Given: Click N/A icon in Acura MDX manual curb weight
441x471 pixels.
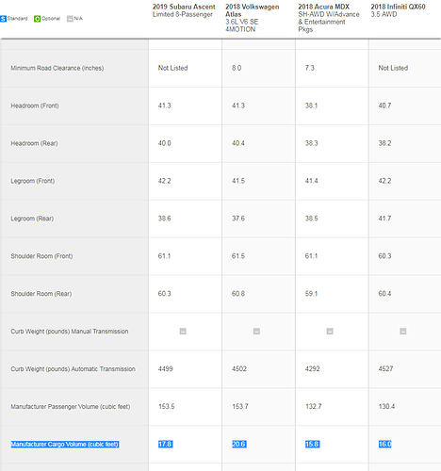Looking at the screenshot, I should point(330,332).
